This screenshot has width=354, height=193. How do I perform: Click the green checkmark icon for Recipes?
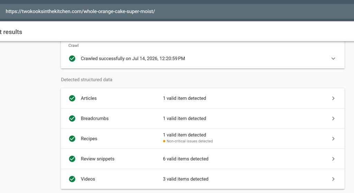click(x=72, y=139)
